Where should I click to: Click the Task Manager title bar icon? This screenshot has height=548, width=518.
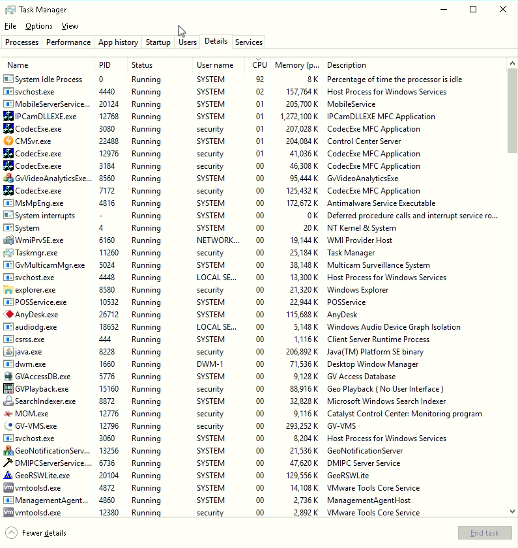point(10,10)
